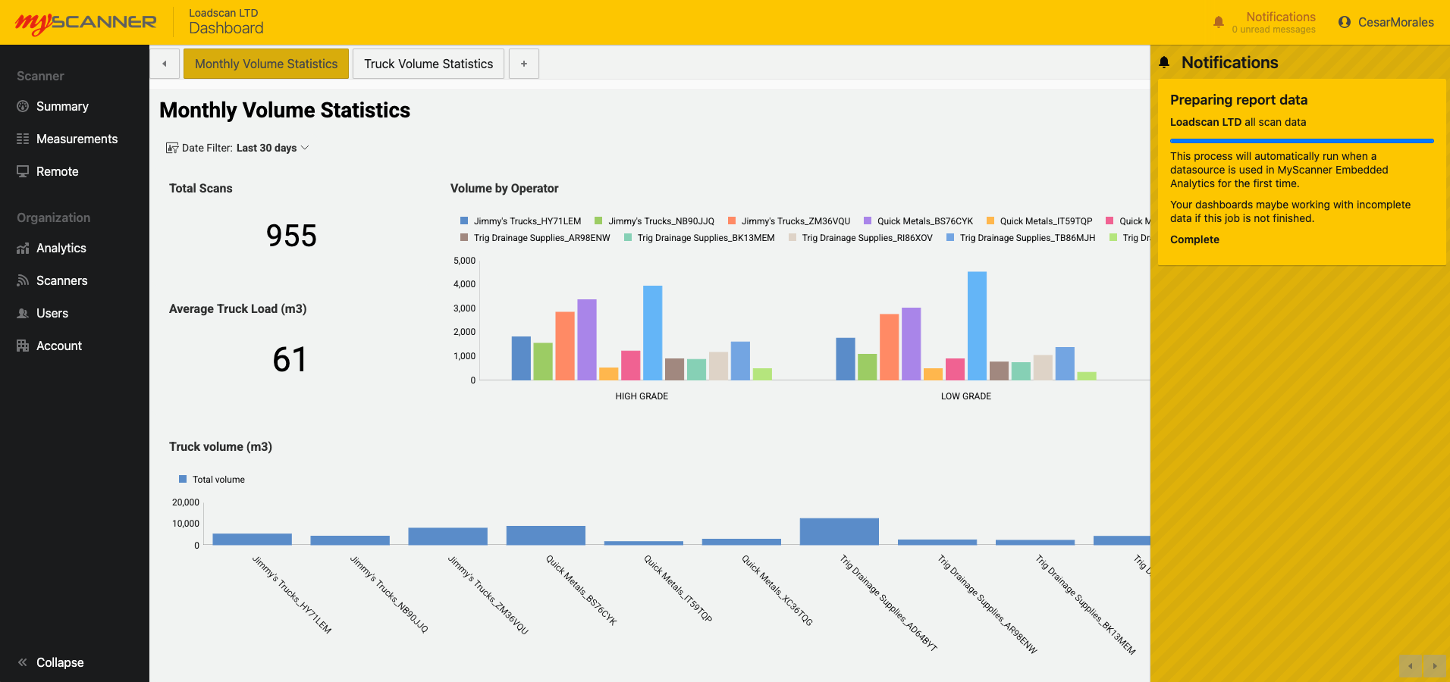Toggle Quick Metals_BS76CYK legend swatch
1450x682 pixels.
click(868, 221)
